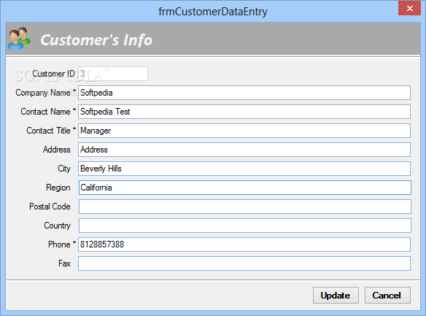Click the Customer ID label
This screenshot has width=426, height=316.
(x=53, y=74)
